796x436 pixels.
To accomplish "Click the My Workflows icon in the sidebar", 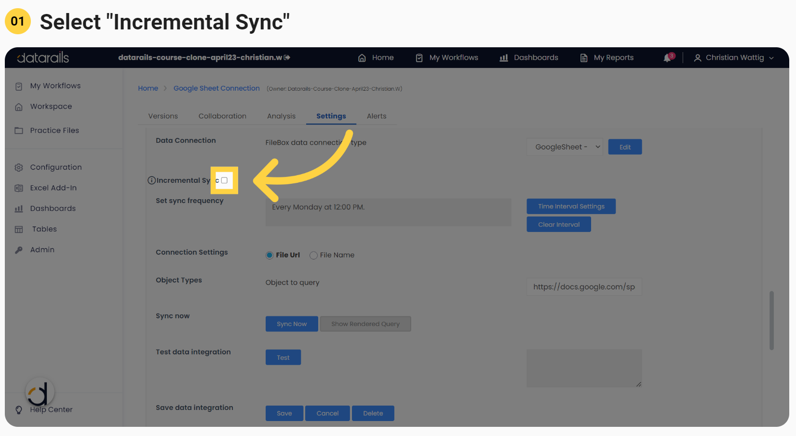I will coord(19,86).
